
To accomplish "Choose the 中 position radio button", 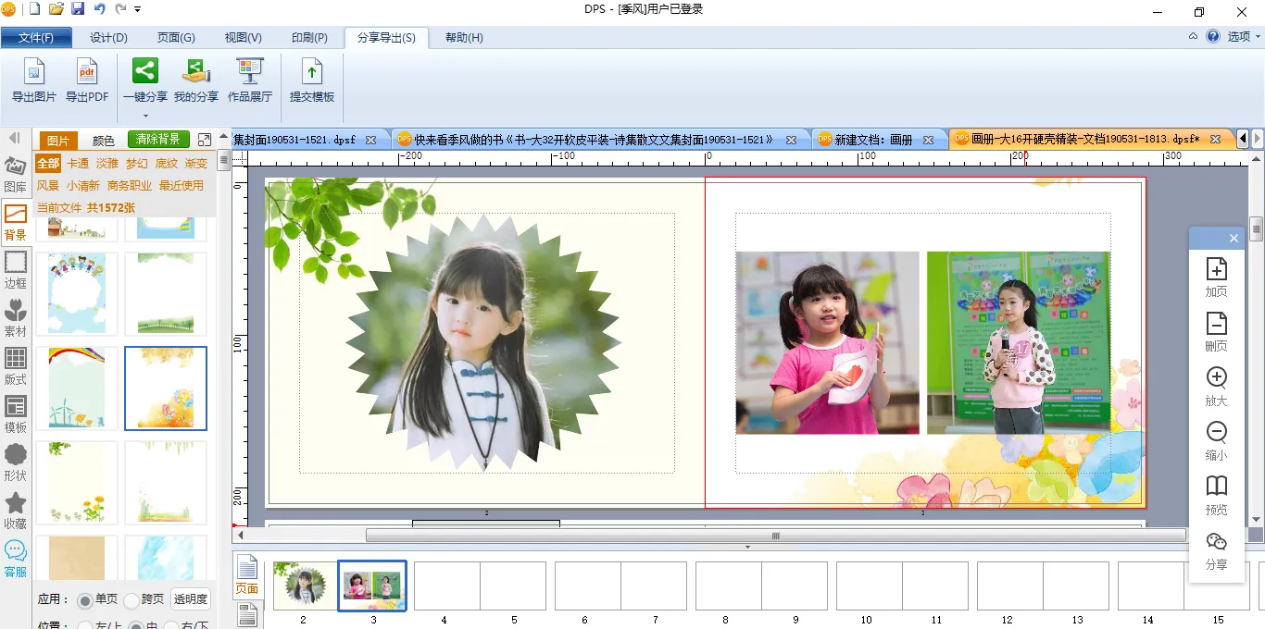I will [136, 626].
